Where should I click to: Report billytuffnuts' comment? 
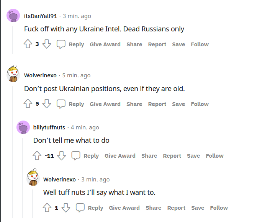pos(172,156)
